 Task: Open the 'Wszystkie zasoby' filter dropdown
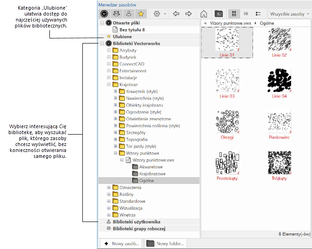pyautogui.click(x=290, y=14)
